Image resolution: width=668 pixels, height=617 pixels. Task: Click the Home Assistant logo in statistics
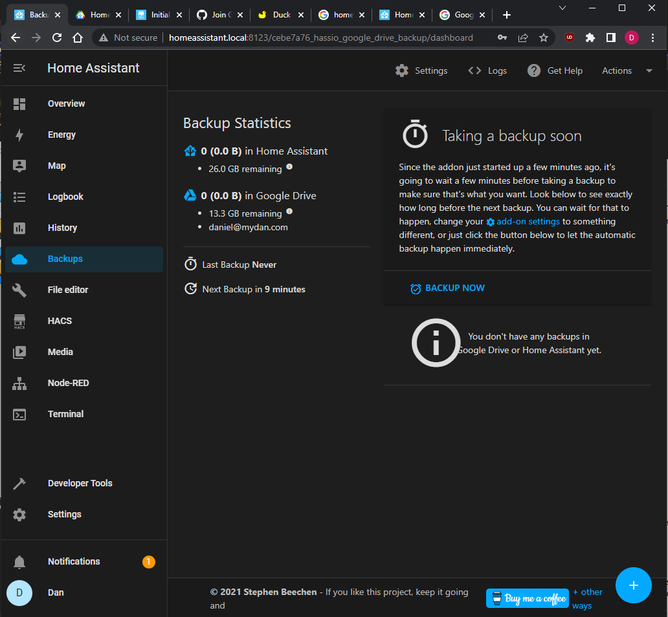190,151
